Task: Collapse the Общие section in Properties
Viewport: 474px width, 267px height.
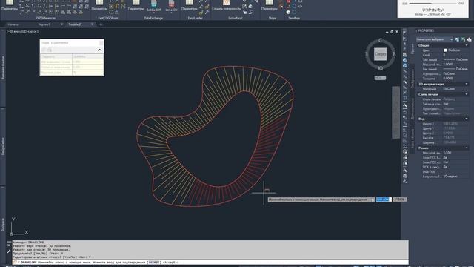Action: (x=467, y=45)
